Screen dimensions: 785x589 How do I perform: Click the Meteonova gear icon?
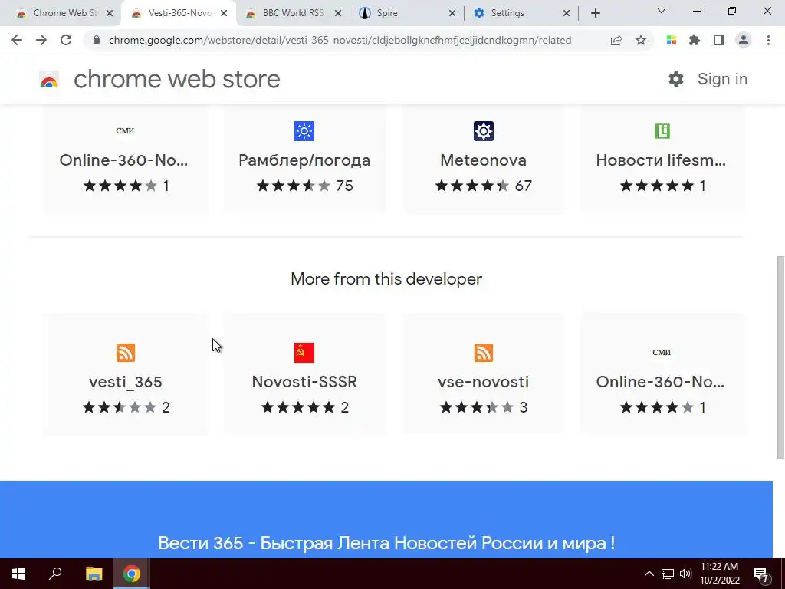(x=483, y=131)
